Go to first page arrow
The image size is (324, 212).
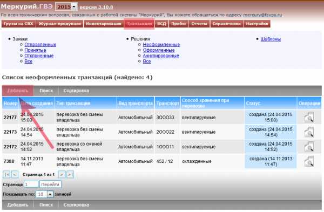coord(6,175)
